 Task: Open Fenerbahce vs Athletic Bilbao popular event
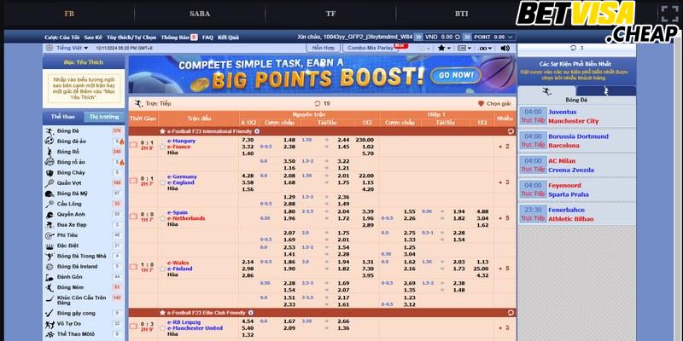577,214
